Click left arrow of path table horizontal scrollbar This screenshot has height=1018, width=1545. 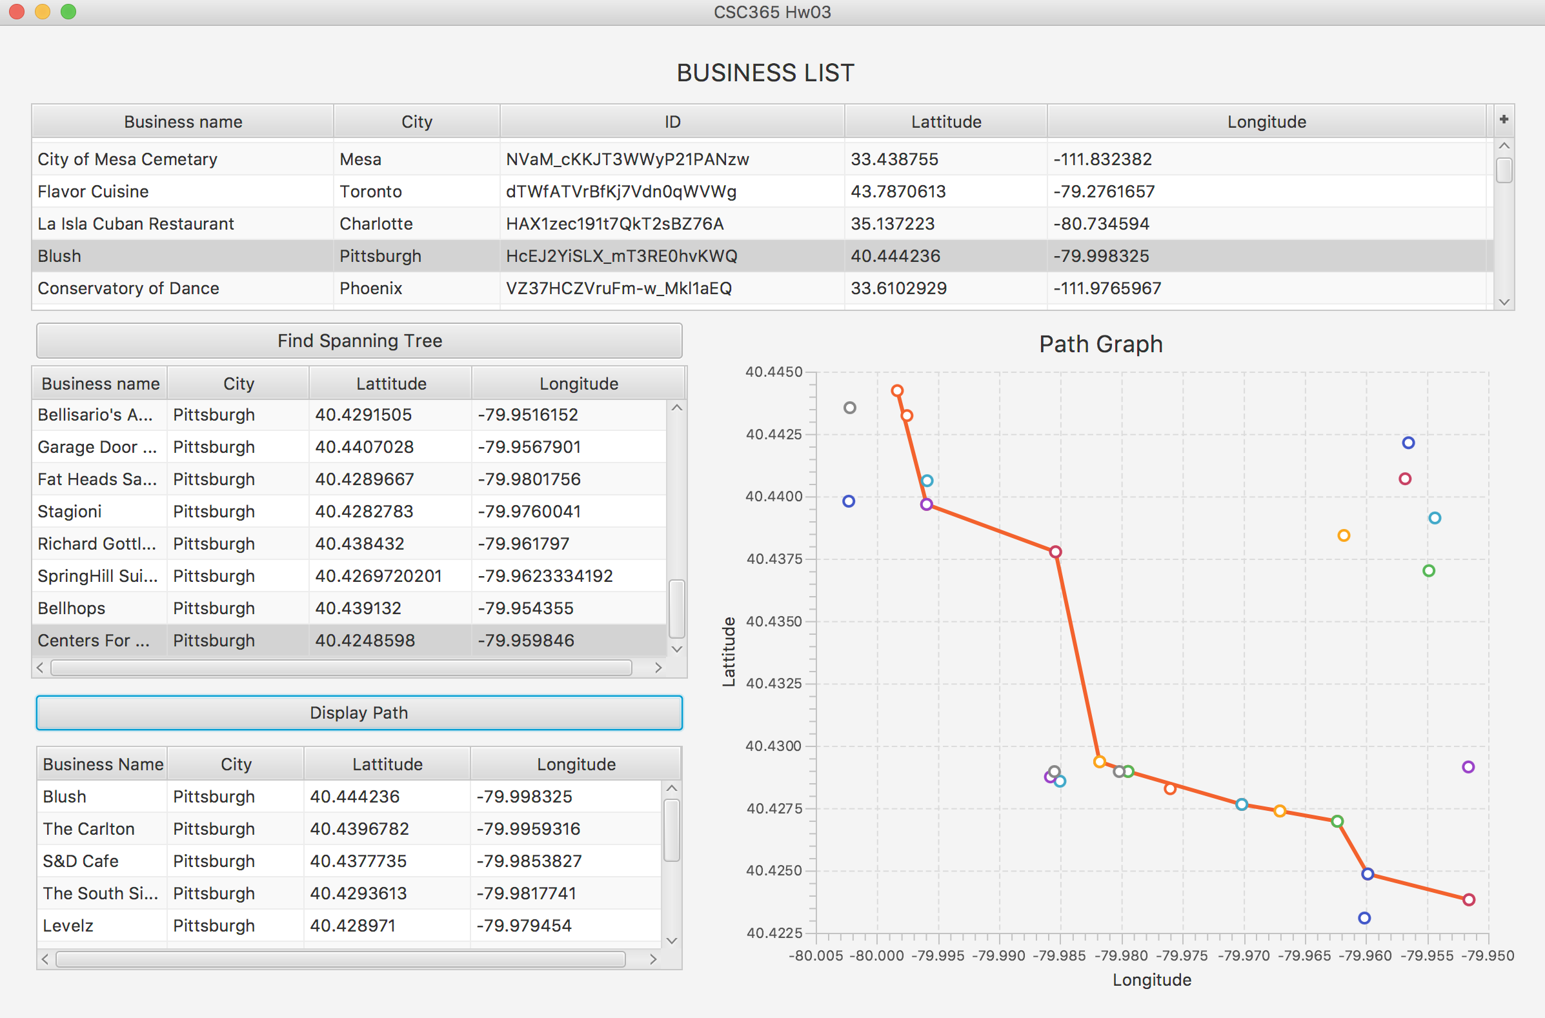45,959
